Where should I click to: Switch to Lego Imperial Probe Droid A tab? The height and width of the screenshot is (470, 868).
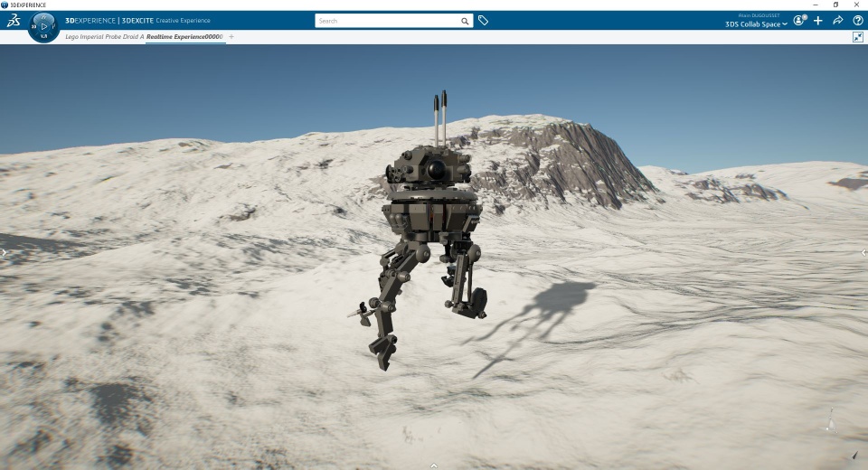pyautogui.click(x=105, y=37)
